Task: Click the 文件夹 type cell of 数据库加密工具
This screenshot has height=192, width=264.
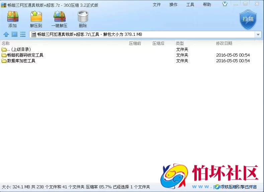Action: pos(182,61)
